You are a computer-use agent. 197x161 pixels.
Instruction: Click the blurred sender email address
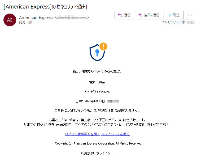(x=72, y=18)
